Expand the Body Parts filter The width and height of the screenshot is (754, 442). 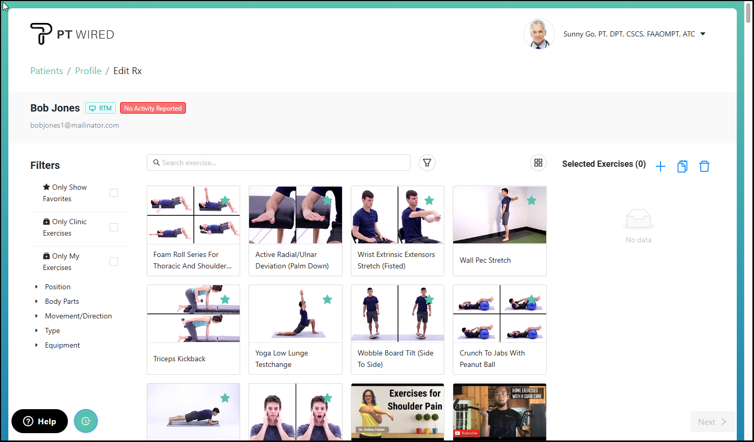62,301
